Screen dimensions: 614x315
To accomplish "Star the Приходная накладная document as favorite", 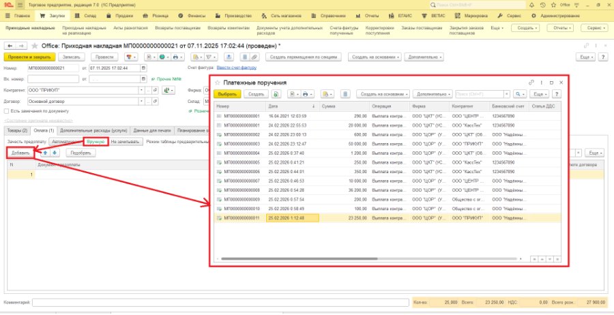I will [35, 46].
